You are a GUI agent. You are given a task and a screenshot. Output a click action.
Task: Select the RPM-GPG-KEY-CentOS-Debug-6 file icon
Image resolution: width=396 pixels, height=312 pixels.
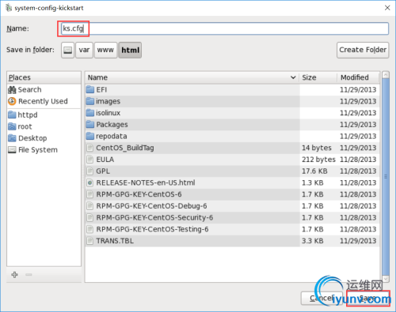pyautogui.click(x=90, y=206)
